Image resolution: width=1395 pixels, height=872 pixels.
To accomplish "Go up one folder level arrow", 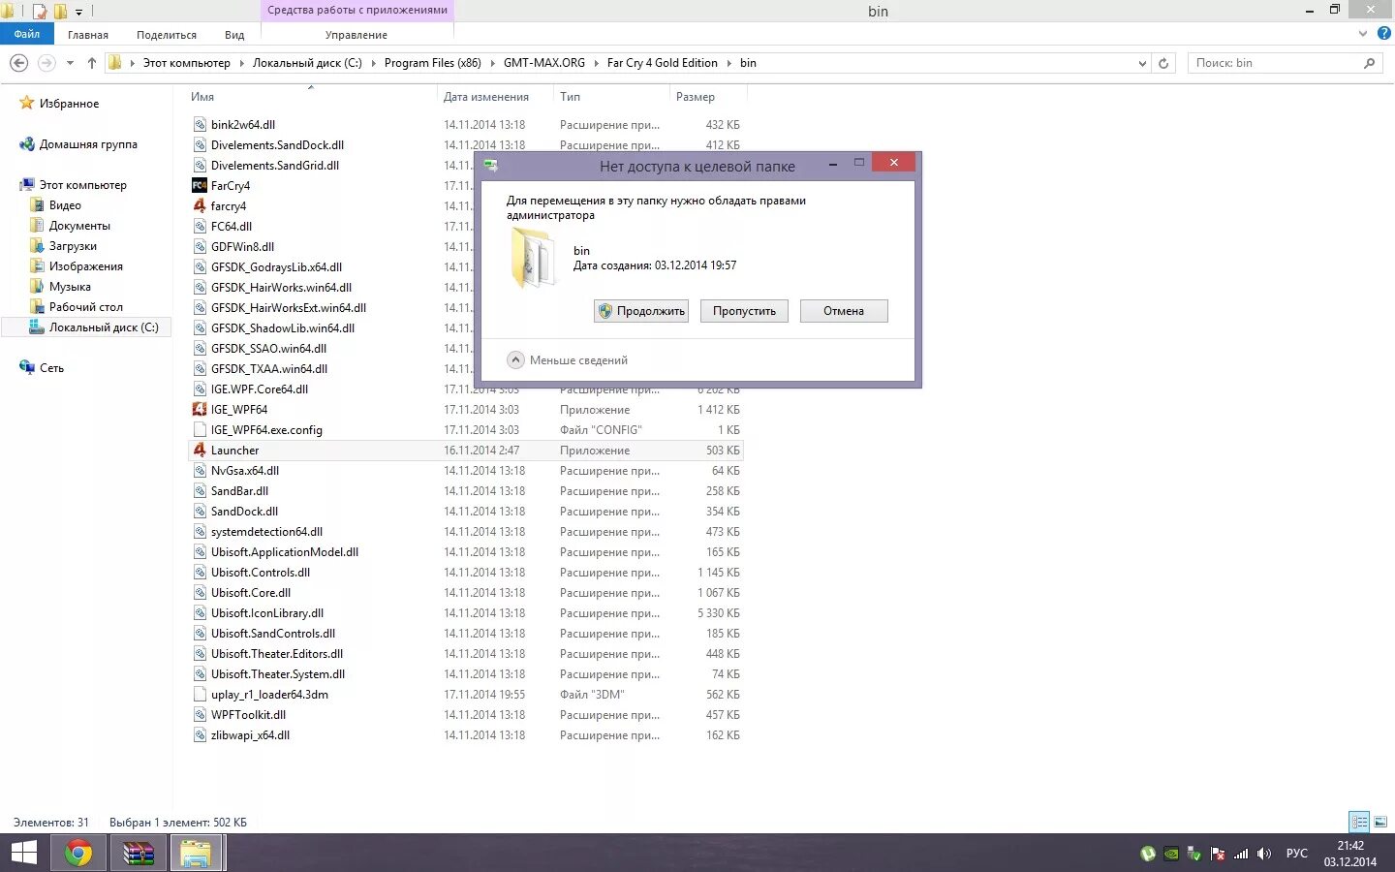I will pos(92,63).
